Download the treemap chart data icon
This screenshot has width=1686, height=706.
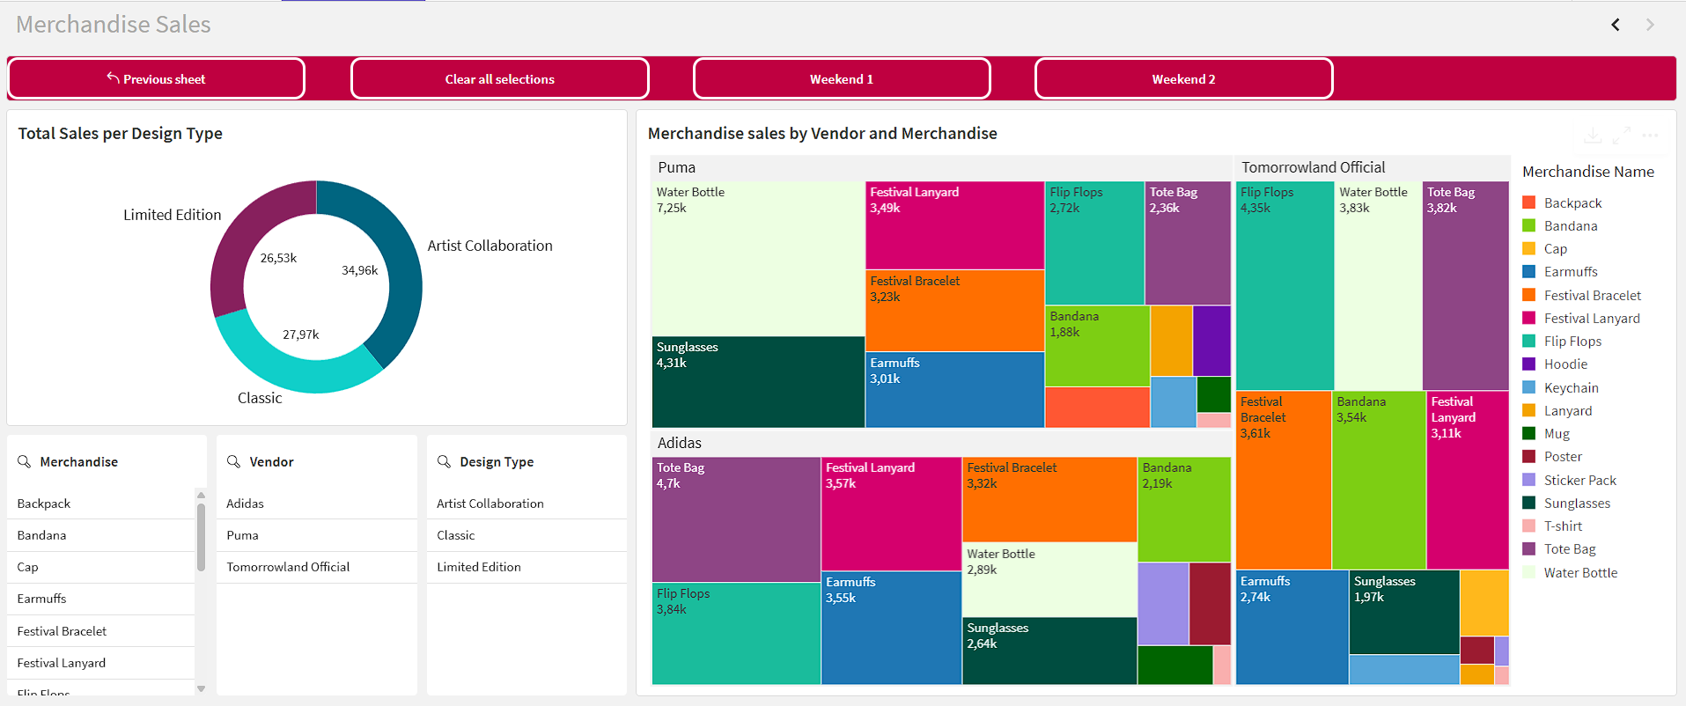pos(1593,136)
